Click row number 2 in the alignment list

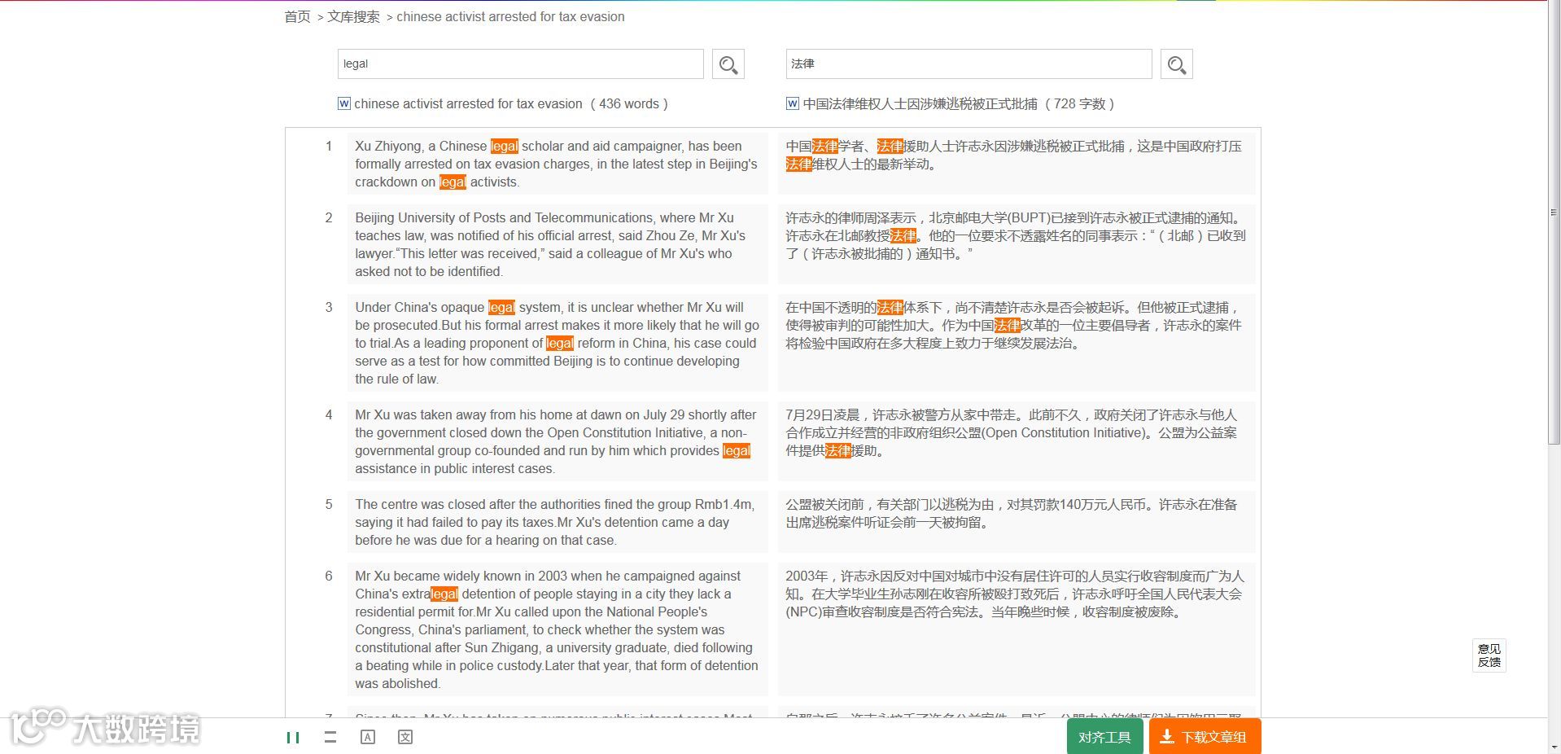tap(329, 218)
